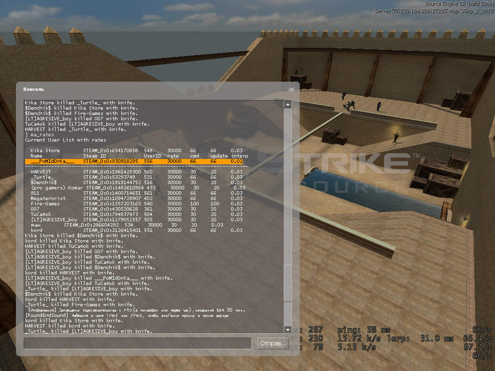495x371 pixels.
Task: Click the 'Current User List with rates' line
Action: click(65, 140)
